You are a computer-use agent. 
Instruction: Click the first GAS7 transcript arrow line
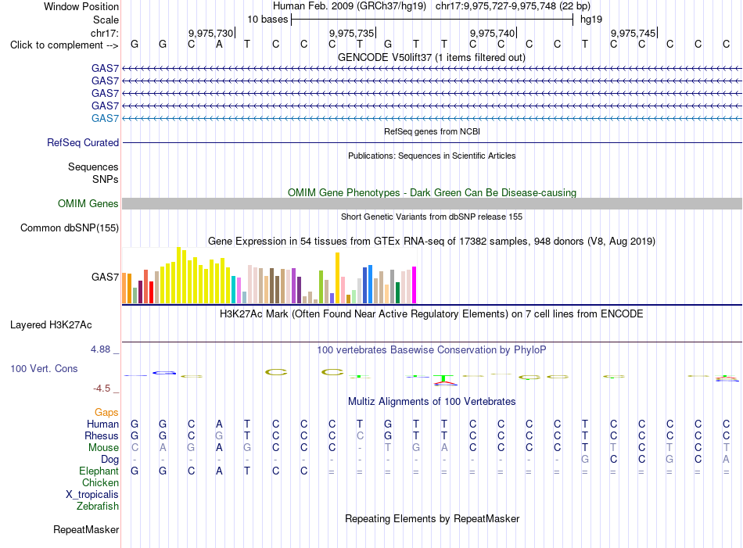[432, 69]
